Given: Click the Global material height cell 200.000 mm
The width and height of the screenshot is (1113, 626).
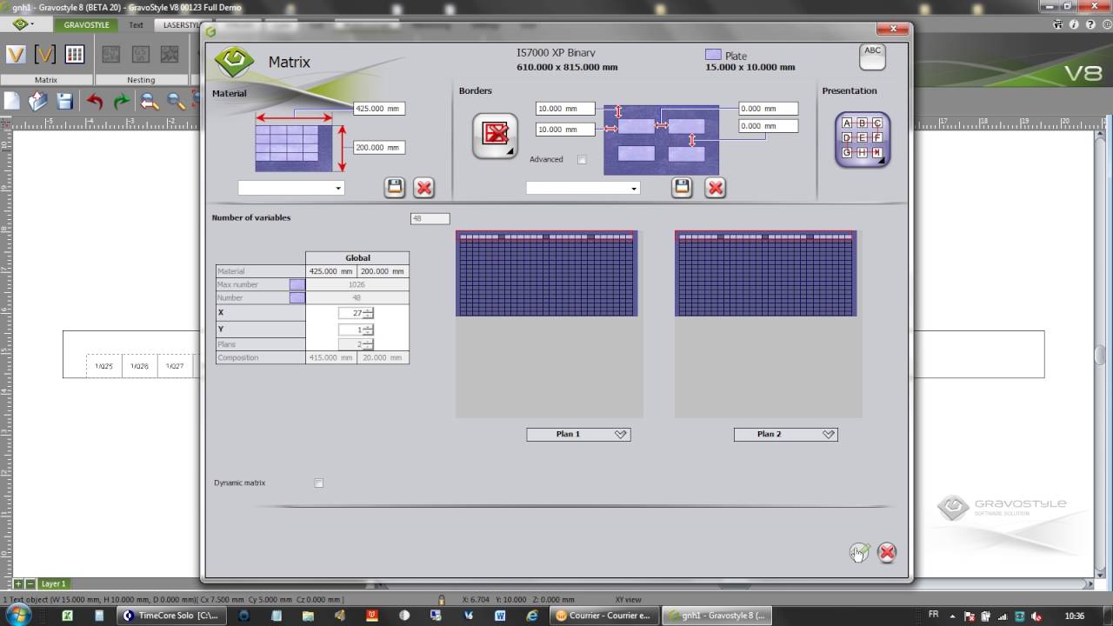Looking at the screenshot, I should 383,271.
